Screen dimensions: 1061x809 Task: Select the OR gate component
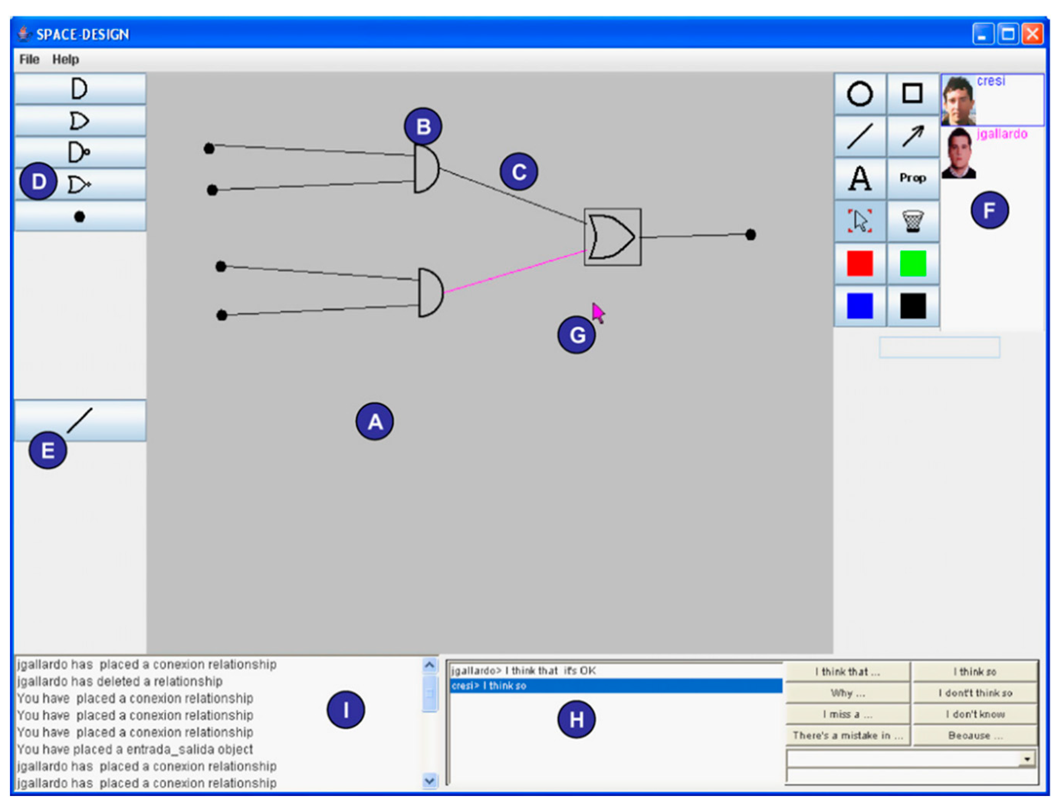79,120
